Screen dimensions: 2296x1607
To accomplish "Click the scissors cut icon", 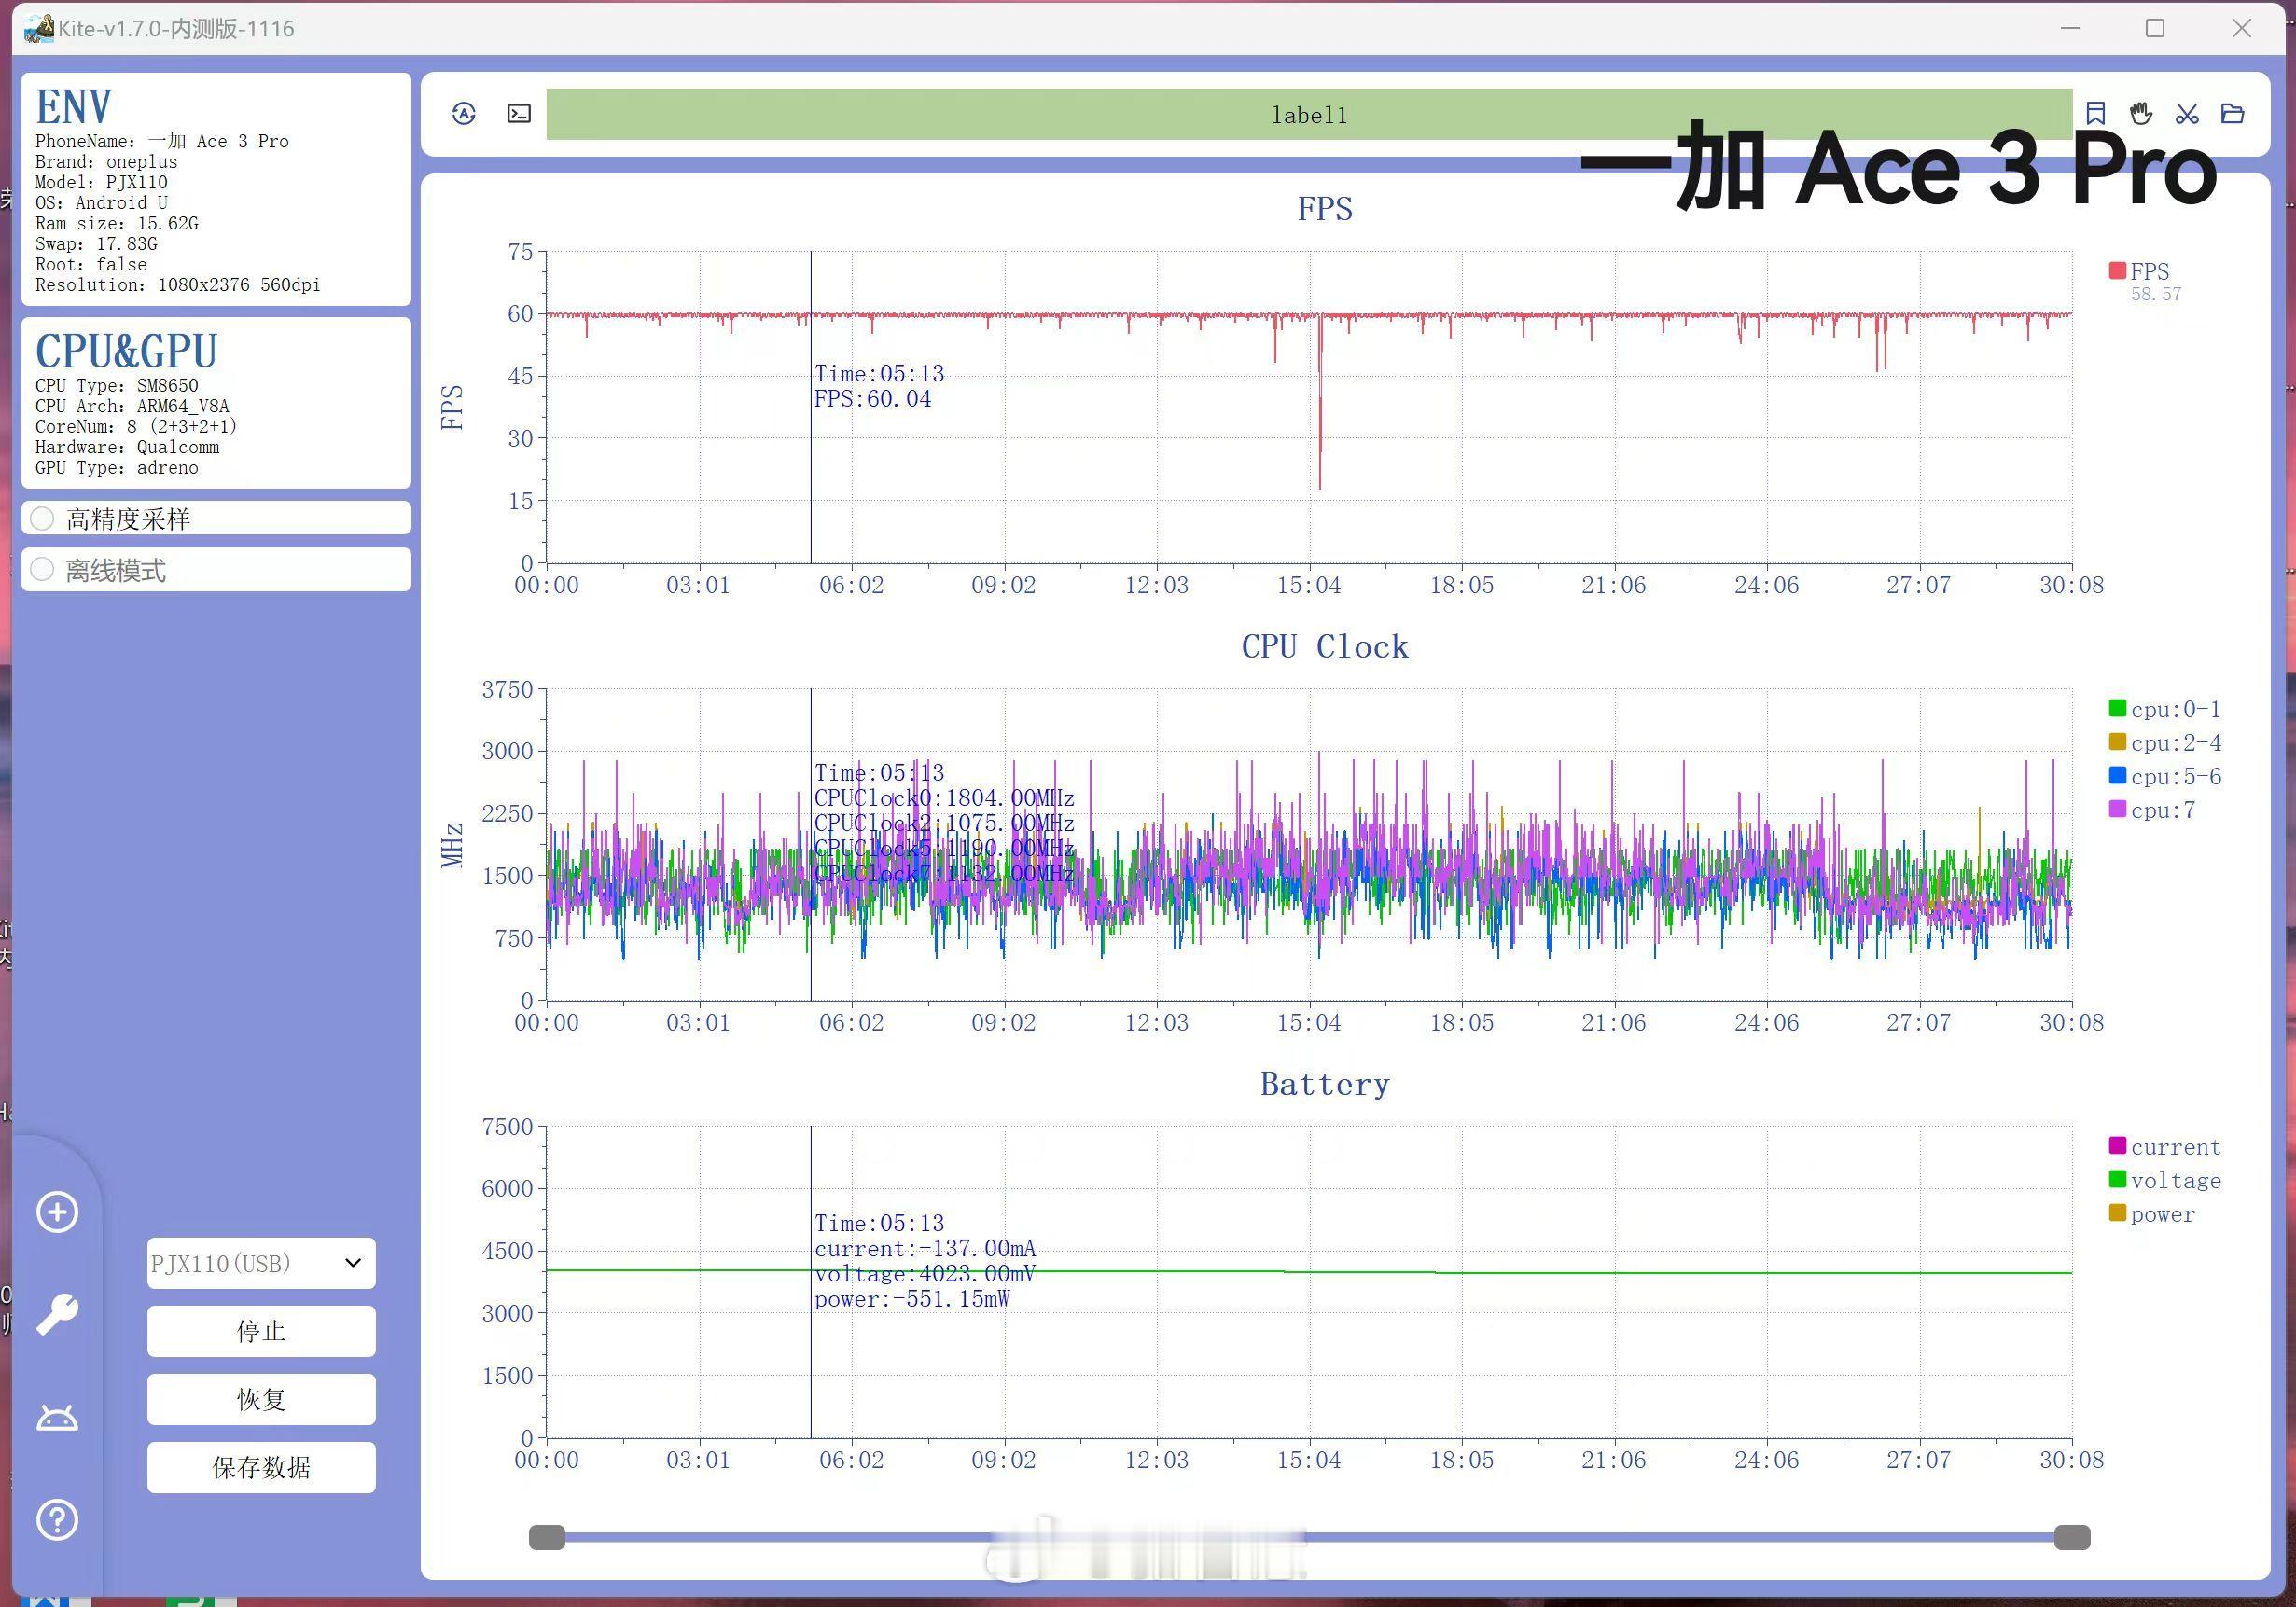I will pyautogui.click(x=2187, y=113).
